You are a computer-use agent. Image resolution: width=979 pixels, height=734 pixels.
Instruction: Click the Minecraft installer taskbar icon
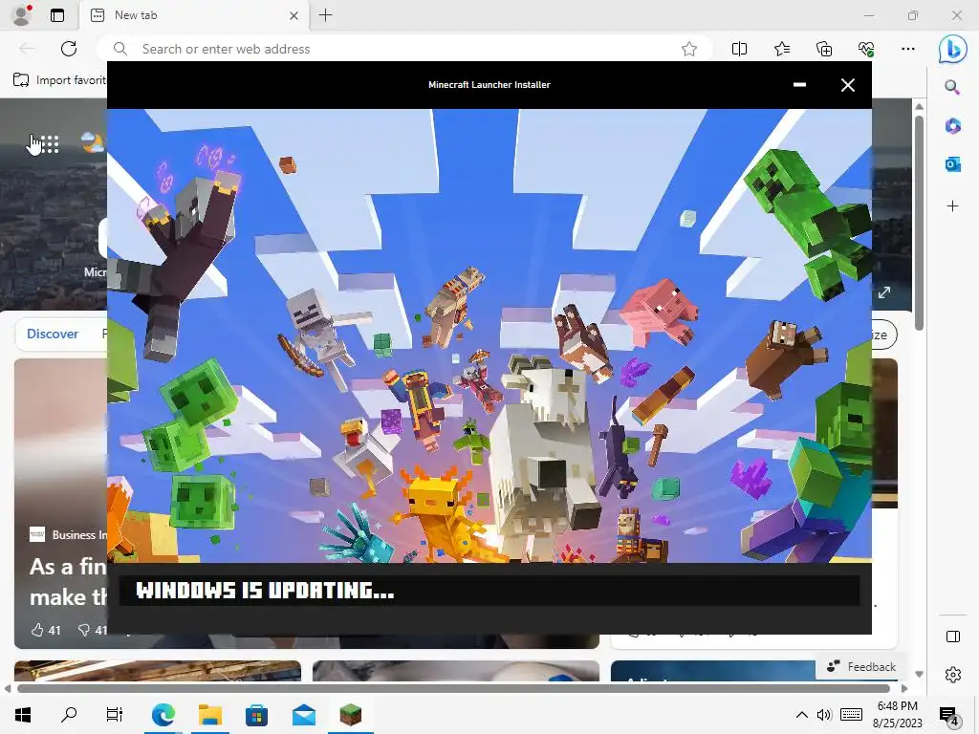click(350, 715)
